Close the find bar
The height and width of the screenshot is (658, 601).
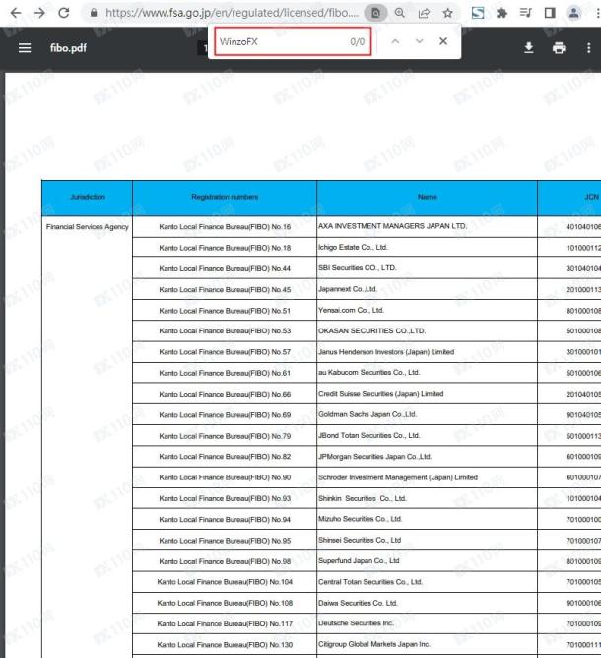pyautogui.click(x=443, y=41)
